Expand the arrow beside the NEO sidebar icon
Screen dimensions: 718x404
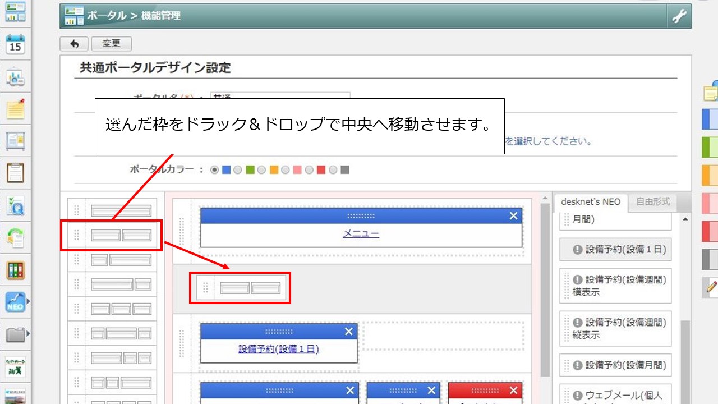click(x=28, y=302)
